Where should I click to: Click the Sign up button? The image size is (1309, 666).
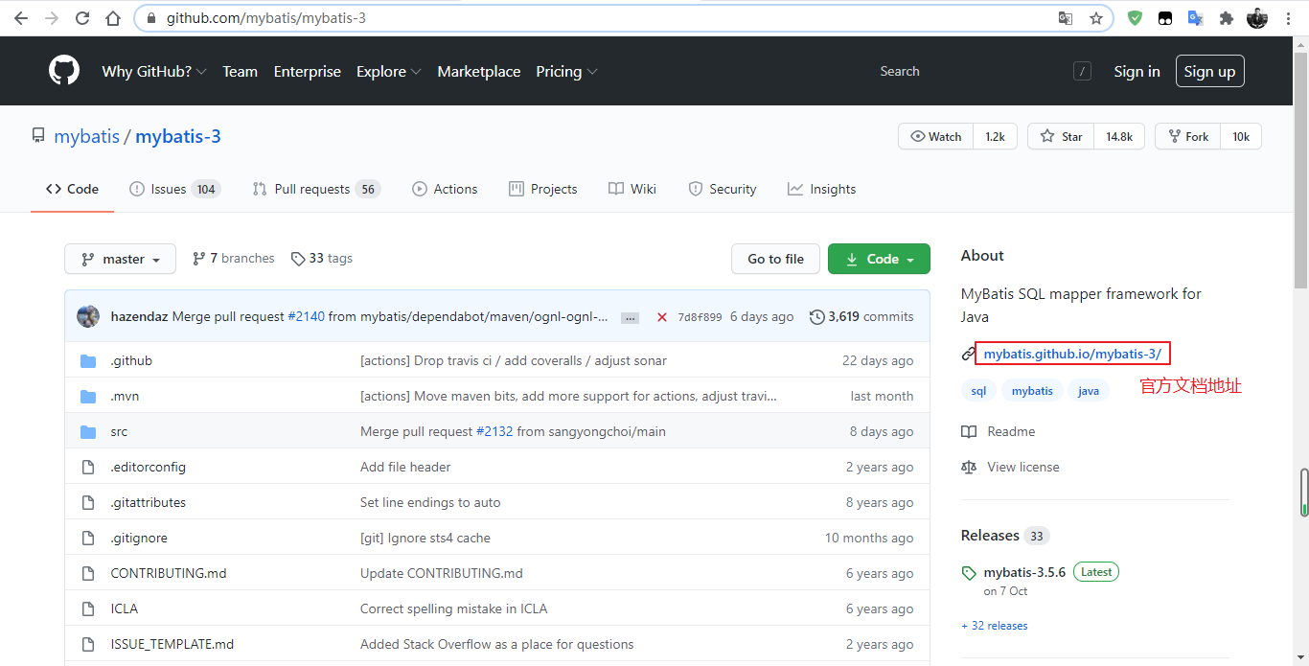click(1209, 71)
